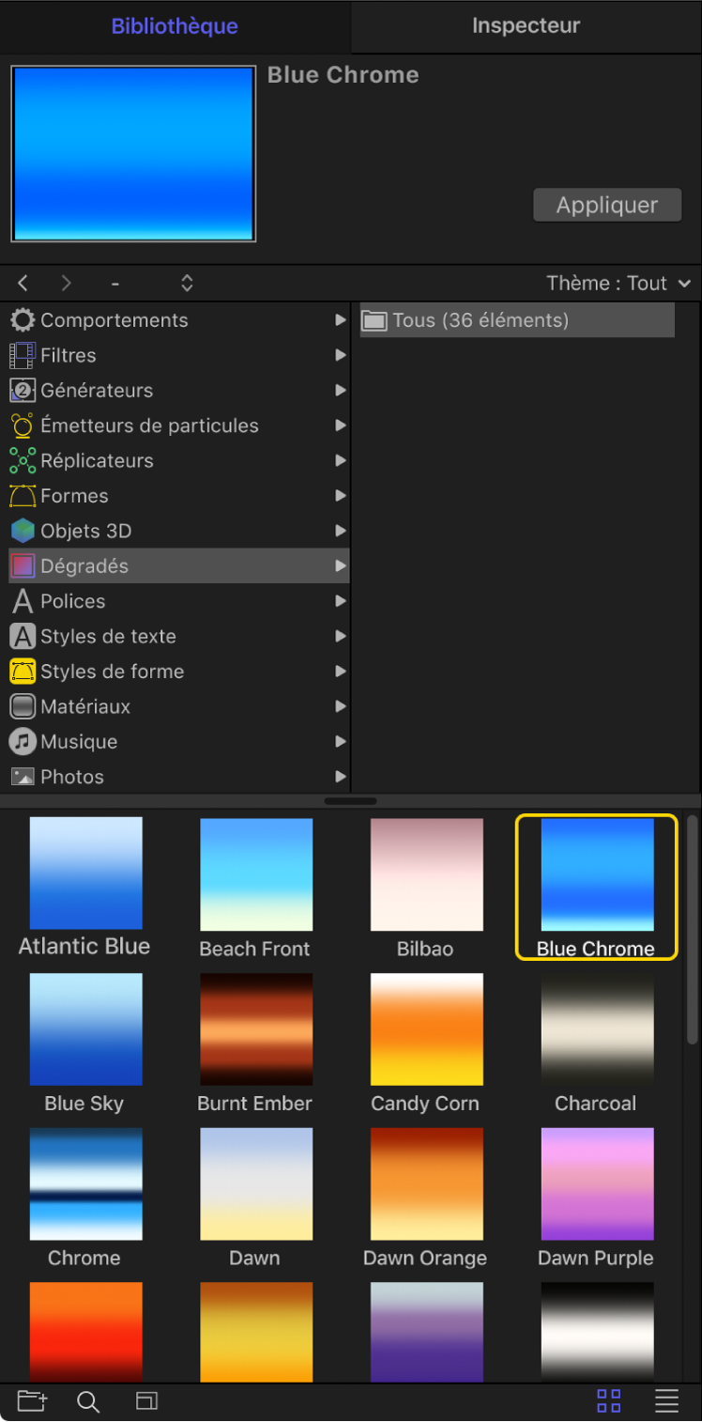Select the Objets 3D cube icon

click(23, 531)
